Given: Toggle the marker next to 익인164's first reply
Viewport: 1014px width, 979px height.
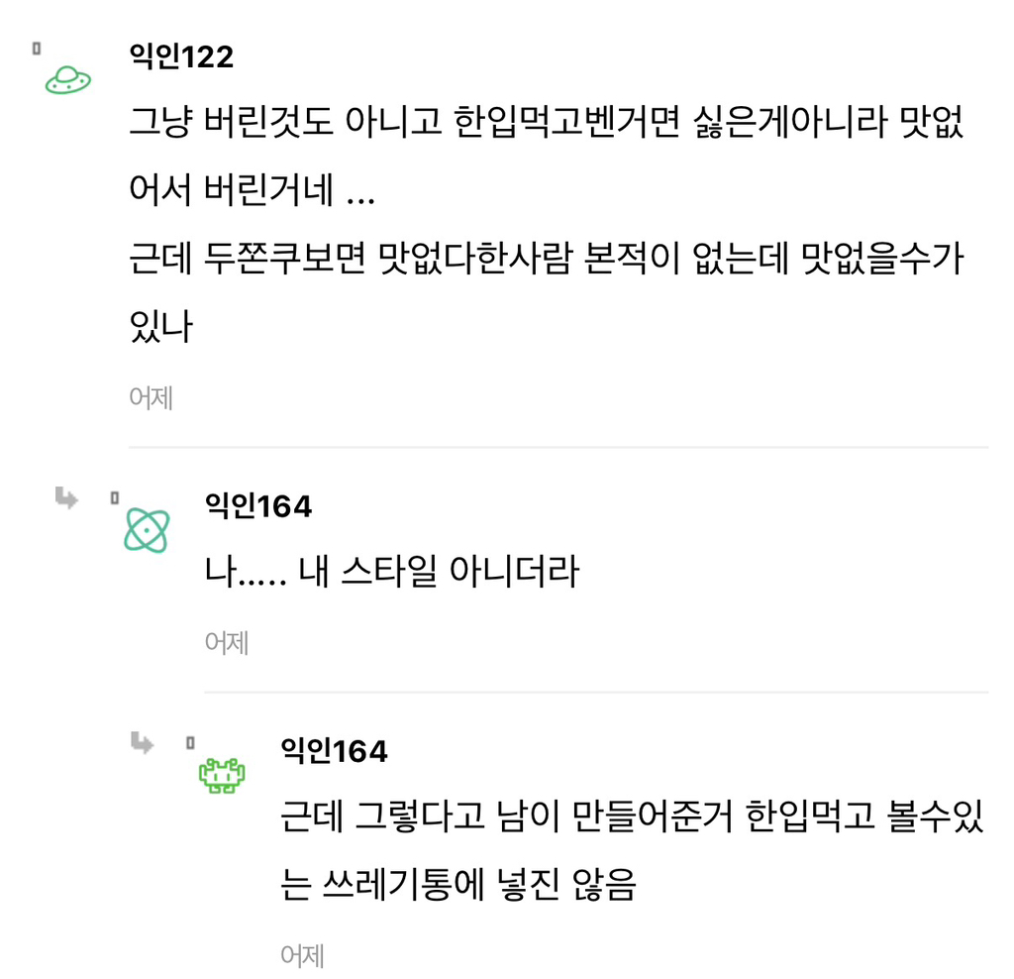Looking at the screenshot, I should tap(115, 498).
